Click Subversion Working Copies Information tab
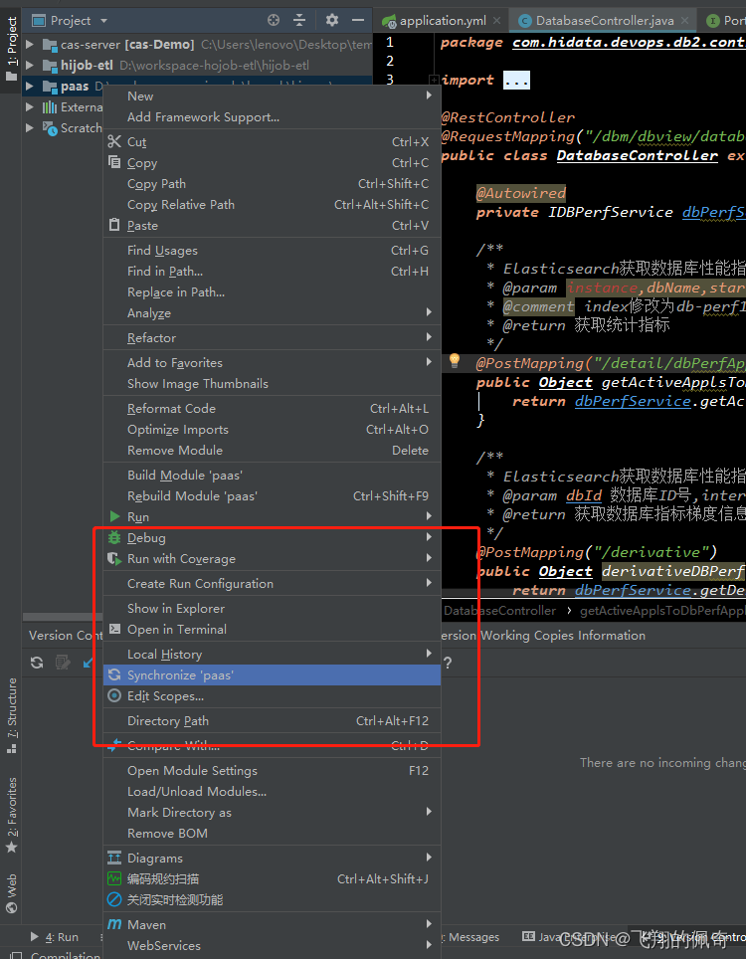 544,636
